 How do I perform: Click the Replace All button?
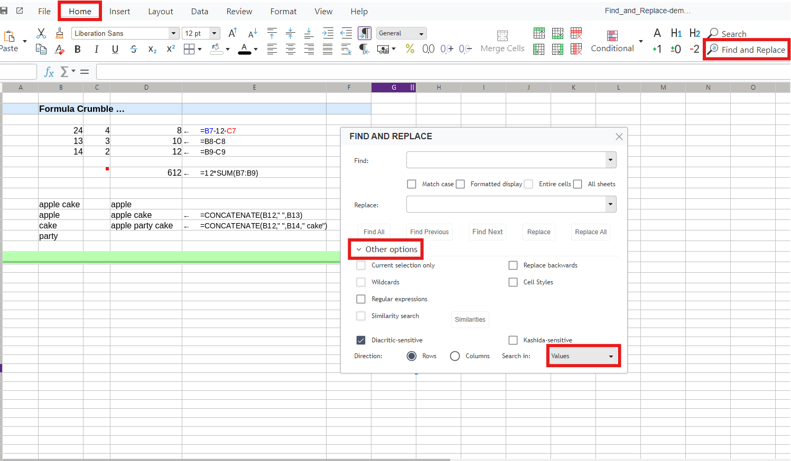[590, 232]
